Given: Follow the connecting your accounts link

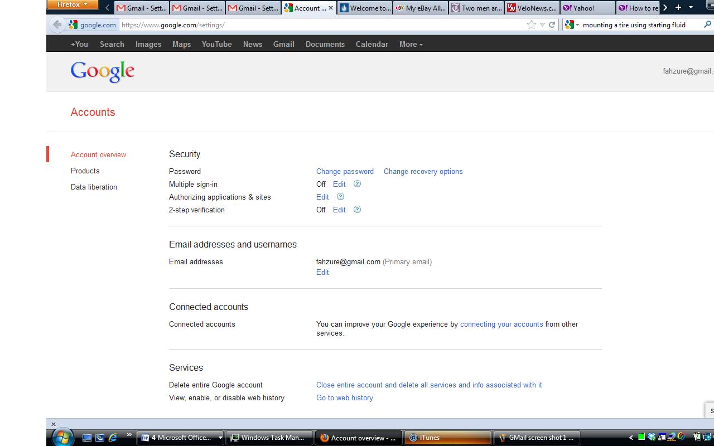Looking at the screenshot, I should pos(501,324).
